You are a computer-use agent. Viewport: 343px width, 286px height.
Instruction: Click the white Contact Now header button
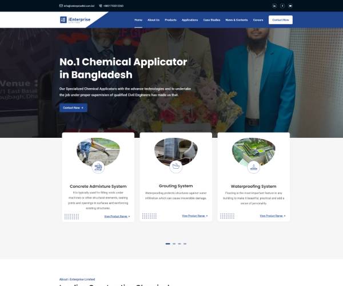pyautogui.click(x=281, y=20)
